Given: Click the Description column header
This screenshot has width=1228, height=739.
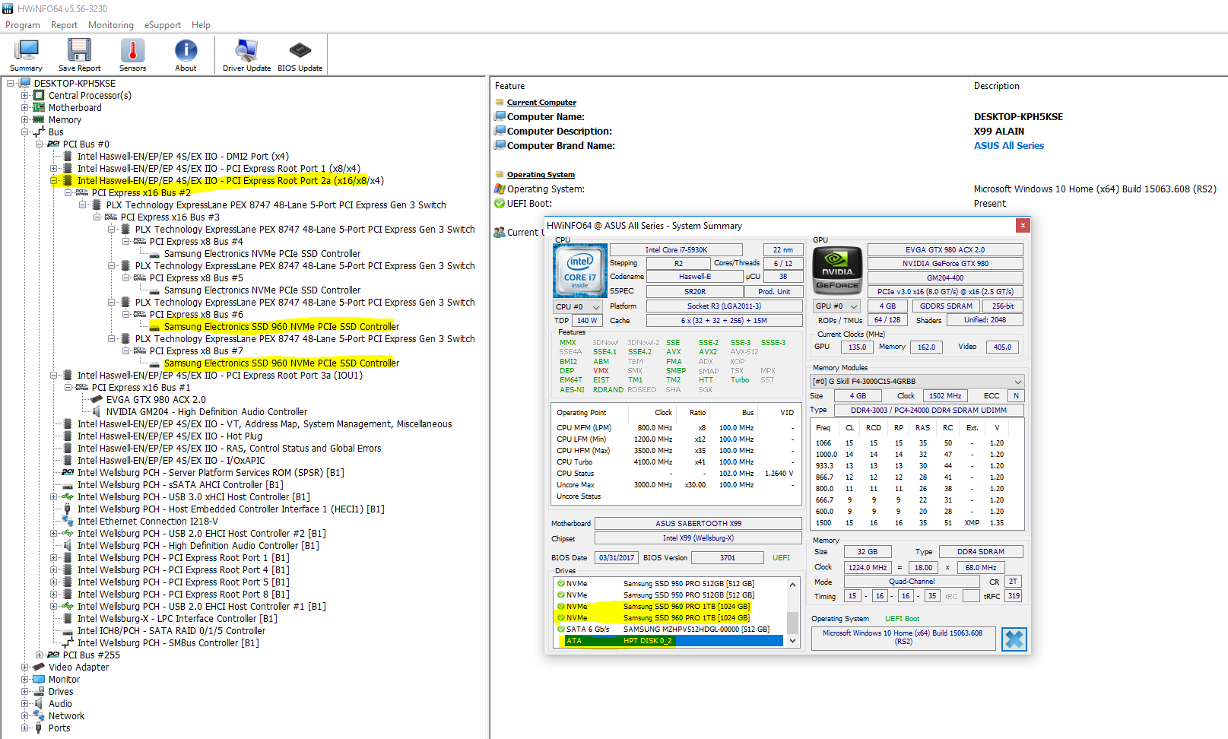Looking at the screenshot, I should click(x=996, y=86).
